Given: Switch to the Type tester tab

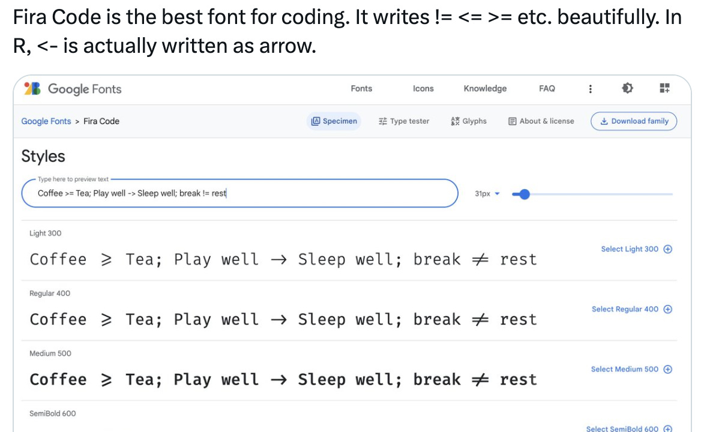Looking at the screenshot, I should pyautogui.click(x=404, y=121).
